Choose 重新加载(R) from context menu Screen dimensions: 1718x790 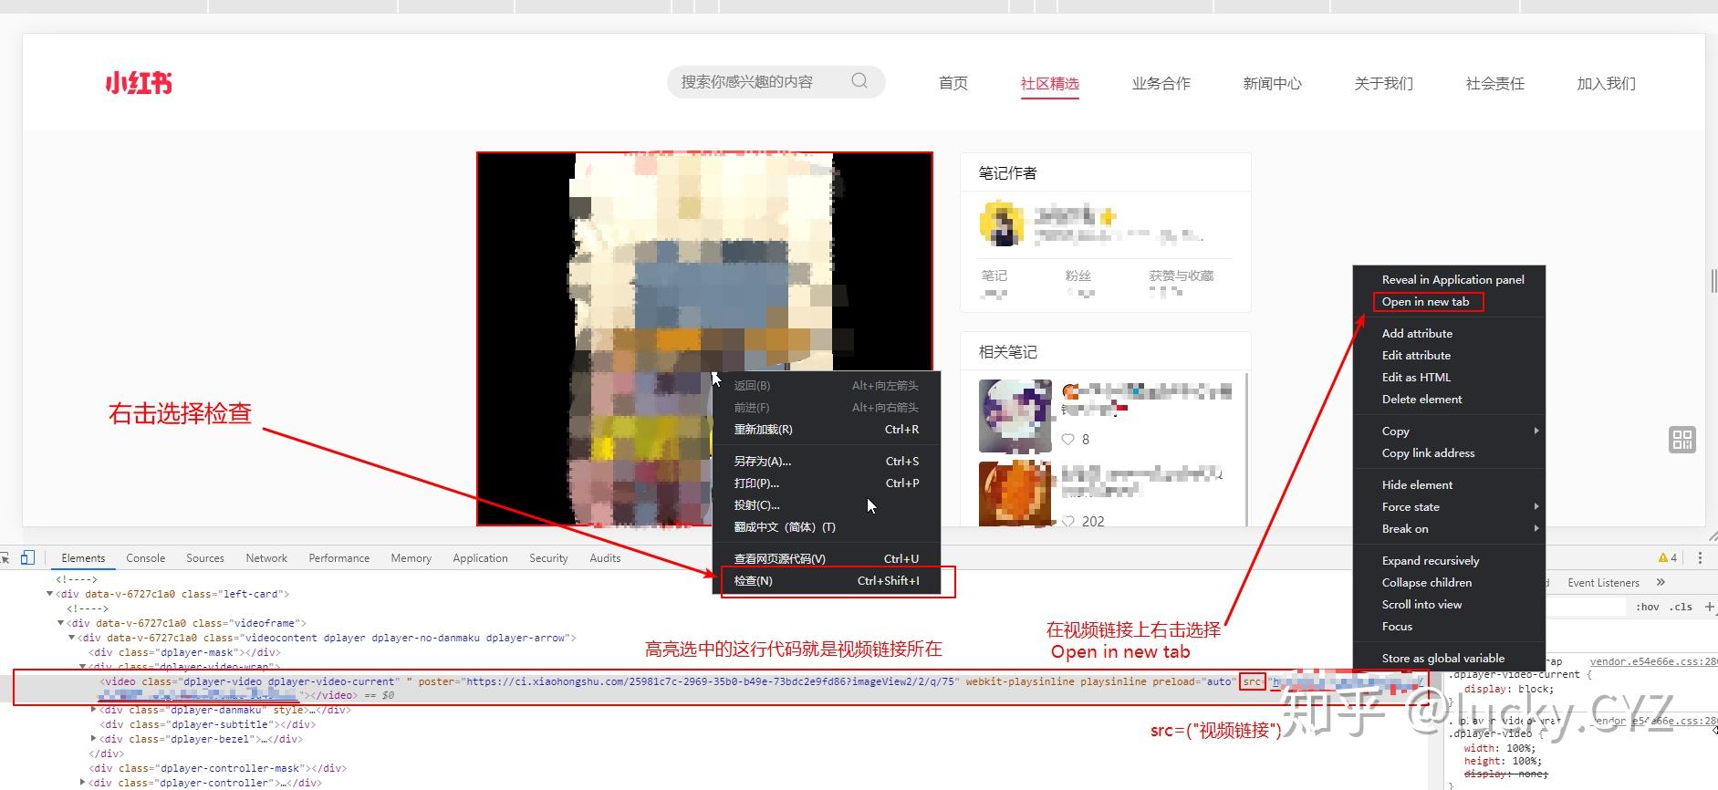pos(827,430)
